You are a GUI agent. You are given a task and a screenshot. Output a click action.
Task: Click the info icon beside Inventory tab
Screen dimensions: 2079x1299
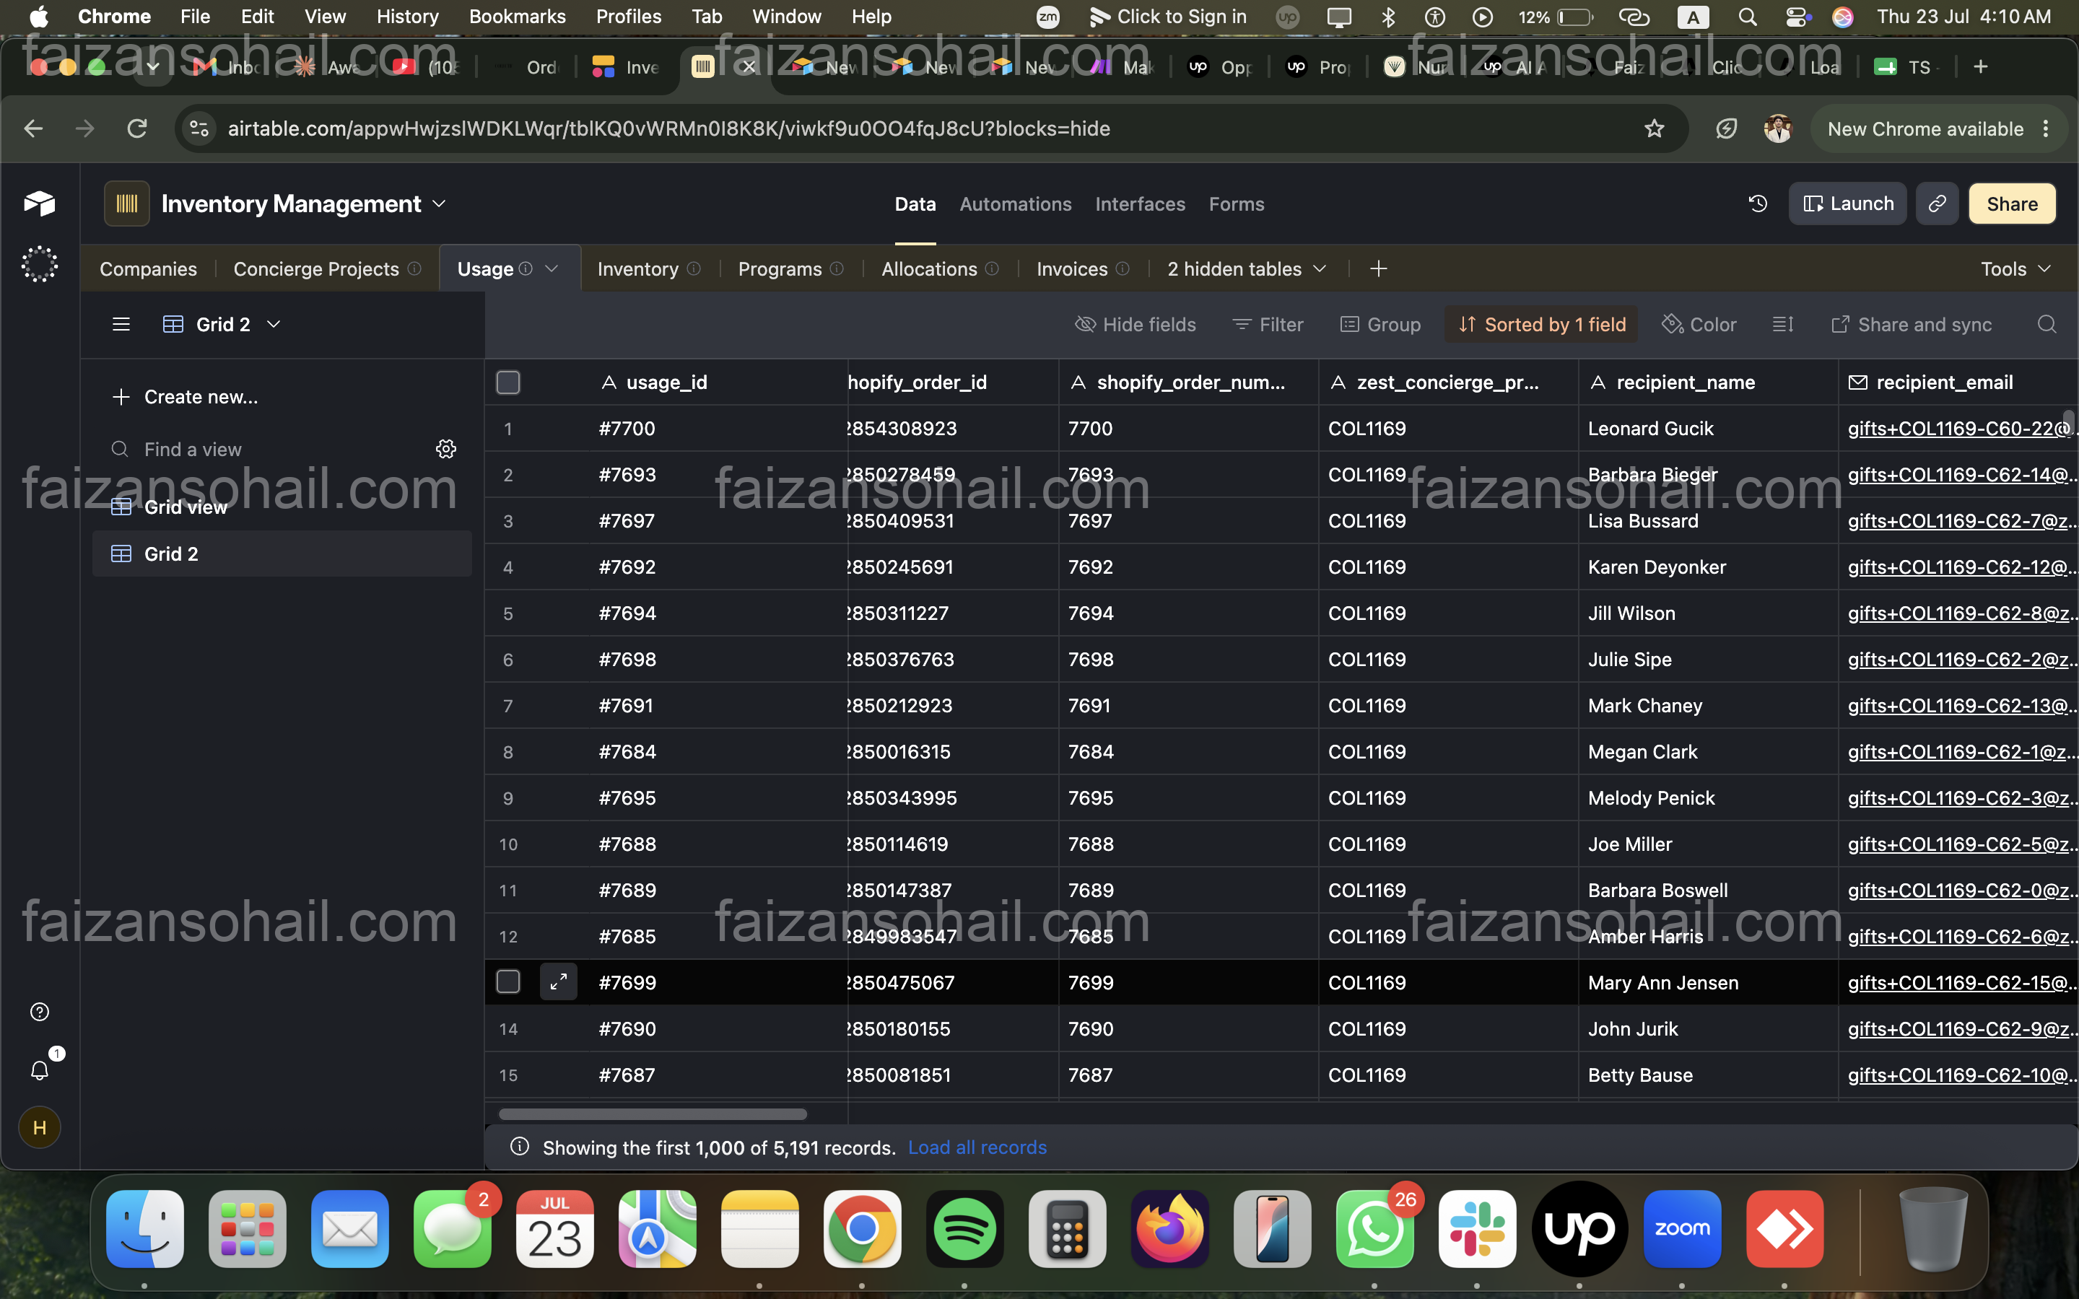[694, 269]
